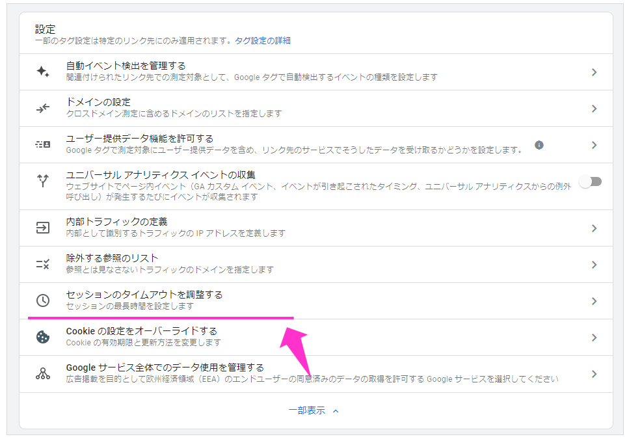Click the cookie icon for Cookie の設定

[x=43, y=337]
